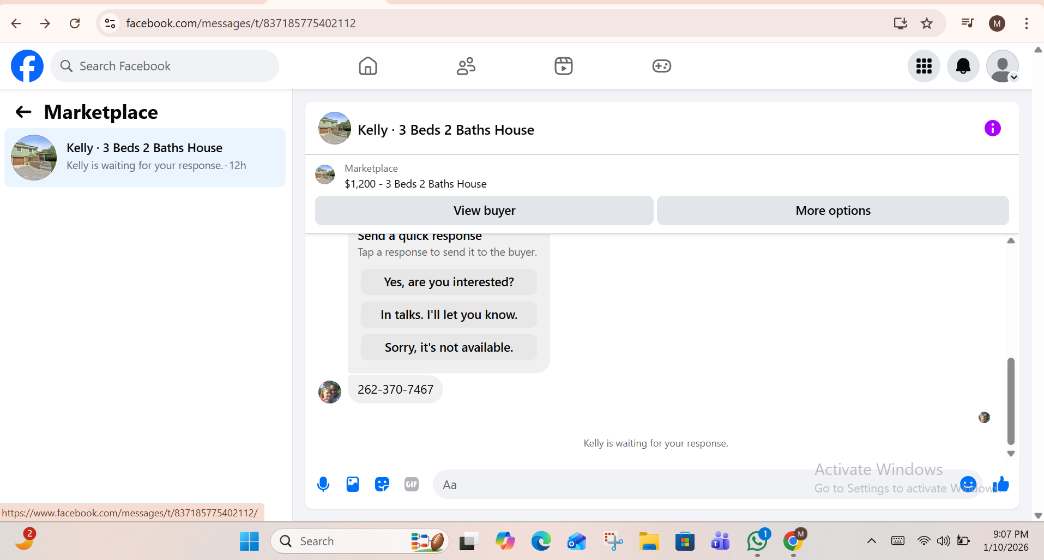Click More options button

(x=833, y=210)
